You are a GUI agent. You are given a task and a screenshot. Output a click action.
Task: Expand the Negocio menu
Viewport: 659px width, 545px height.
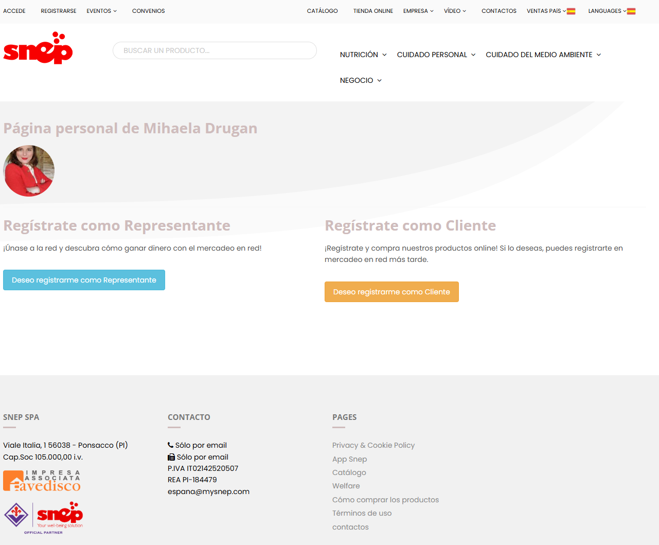tap(361, 80)
